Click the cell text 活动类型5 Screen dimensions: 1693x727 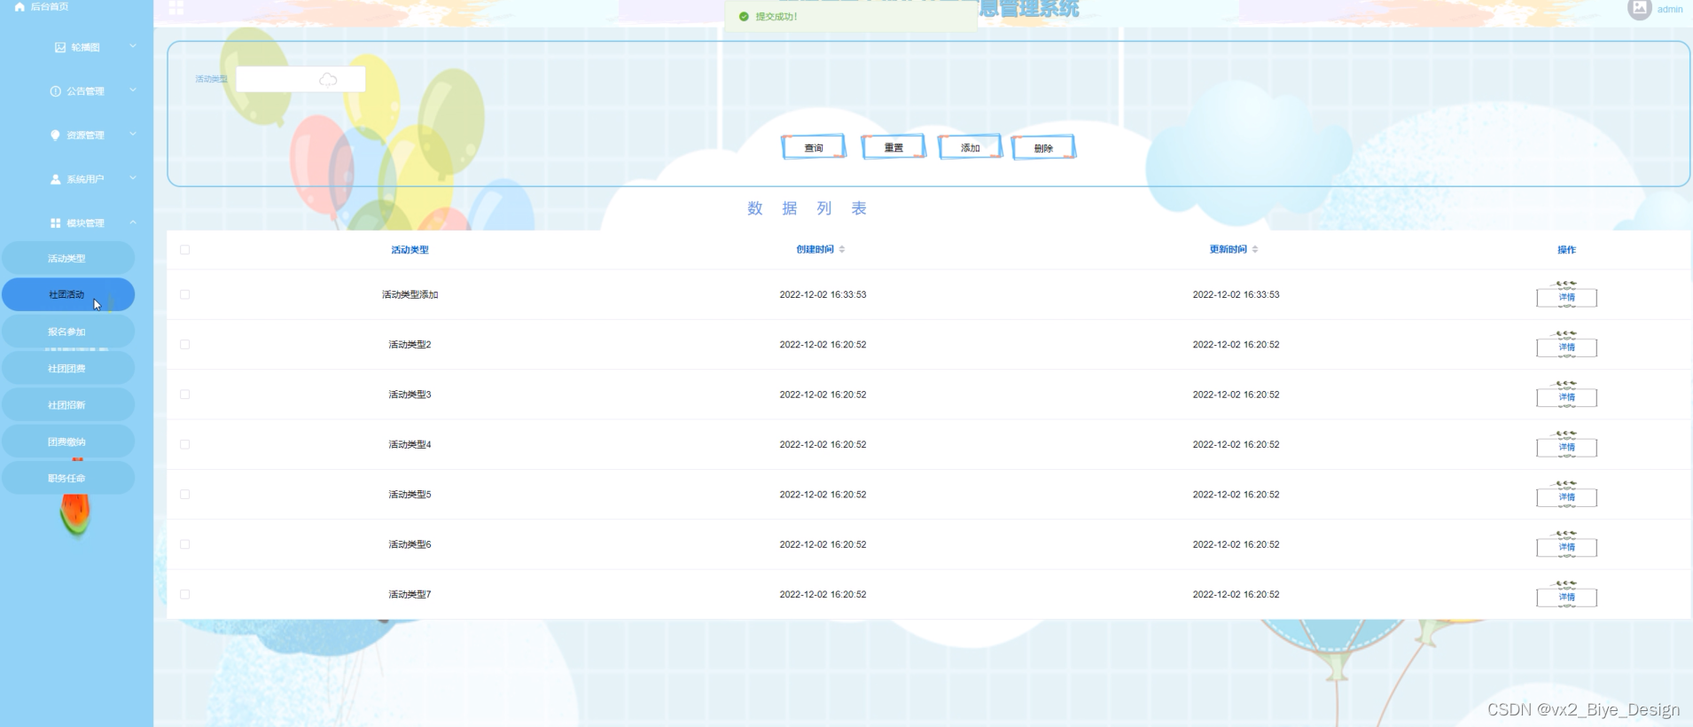click(410, 495)
